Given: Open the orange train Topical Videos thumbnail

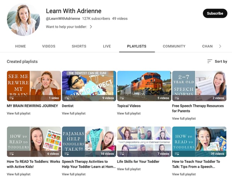Looking at the screenshot, I should pyautogui.click(x=144, y=86).
